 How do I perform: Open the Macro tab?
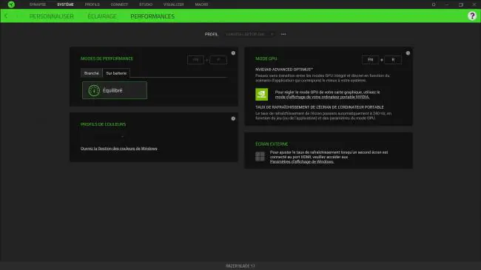click(201, 4)
